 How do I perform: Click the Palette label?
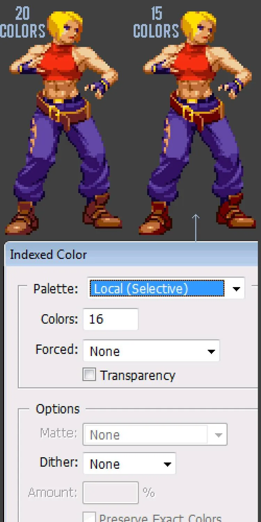tap(56, 288)
